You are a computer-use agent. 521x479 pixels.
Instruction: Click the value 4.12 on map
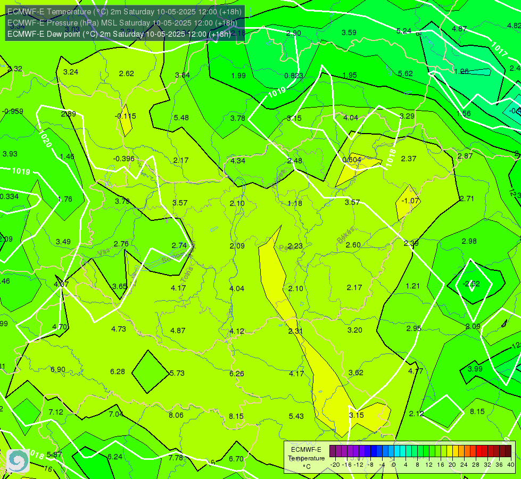pos(237,332)
